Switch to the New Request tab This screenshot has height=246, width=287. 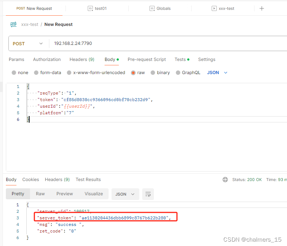tap(34, 8)
